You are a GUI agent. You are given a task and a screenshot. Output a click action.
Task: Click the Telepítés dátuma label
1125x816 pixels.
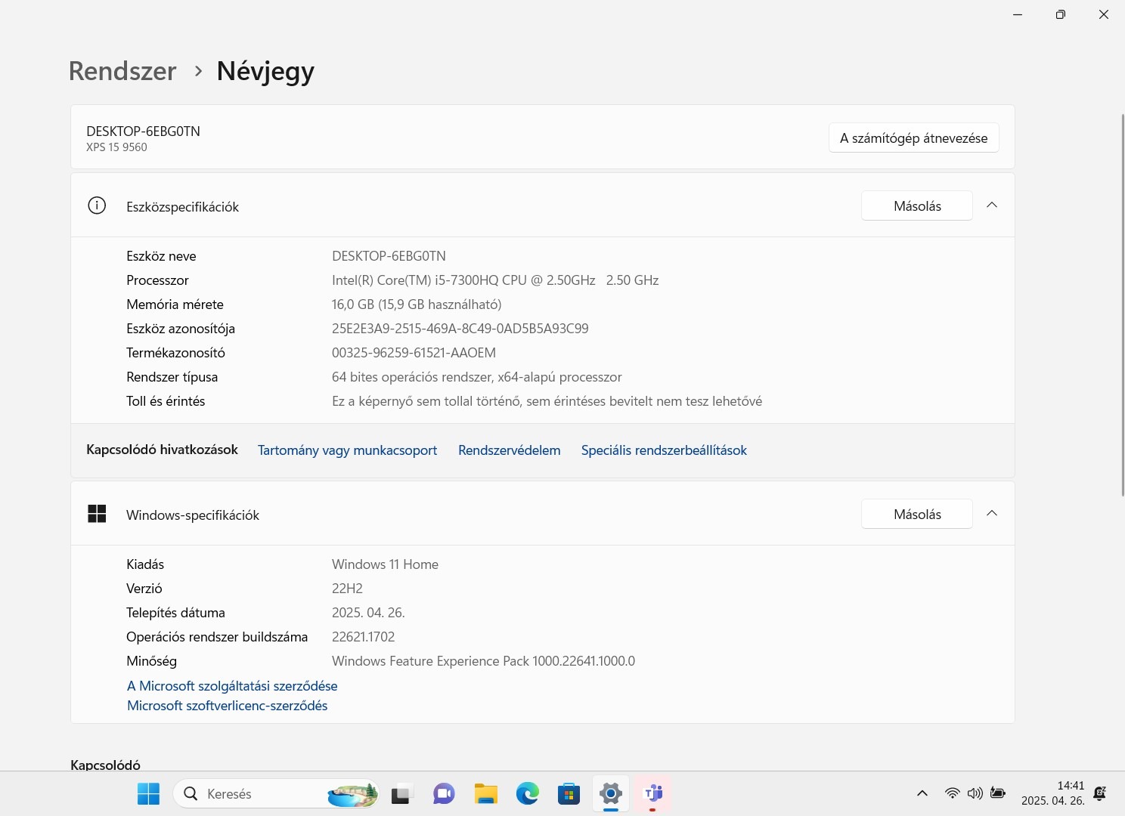(175, 613)
